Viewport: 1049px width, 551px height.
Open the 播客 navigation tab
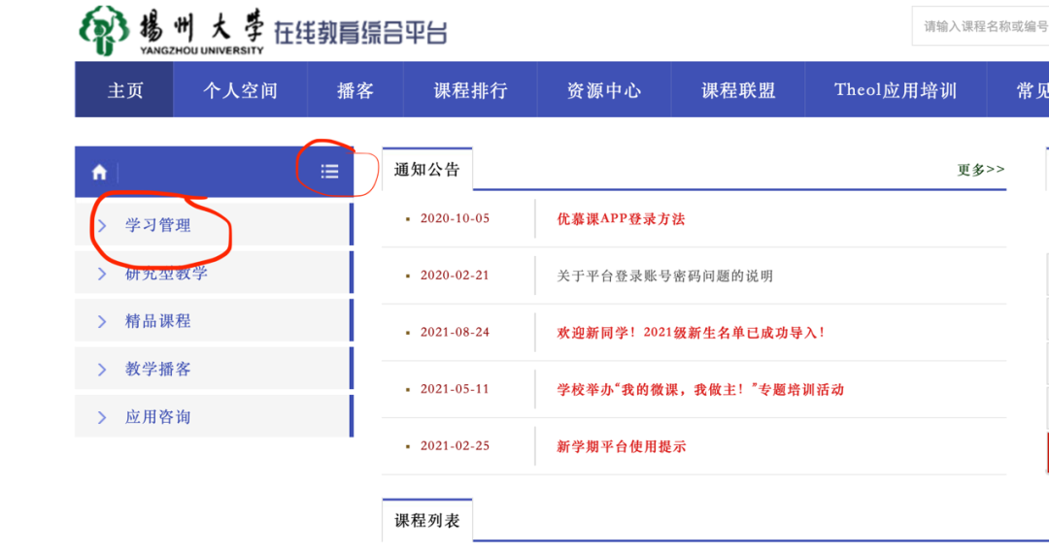point(355,89)
